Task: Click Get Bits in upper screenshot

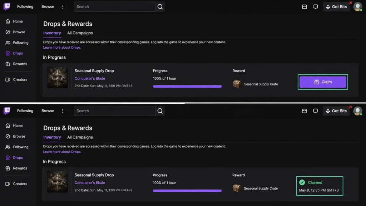Action: tap(336, 7)
